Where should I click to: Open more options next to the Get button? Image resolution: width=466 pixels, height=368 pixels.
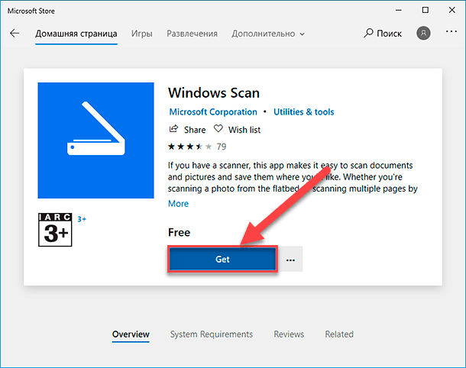pyautogui.click(x=290, y=259)
